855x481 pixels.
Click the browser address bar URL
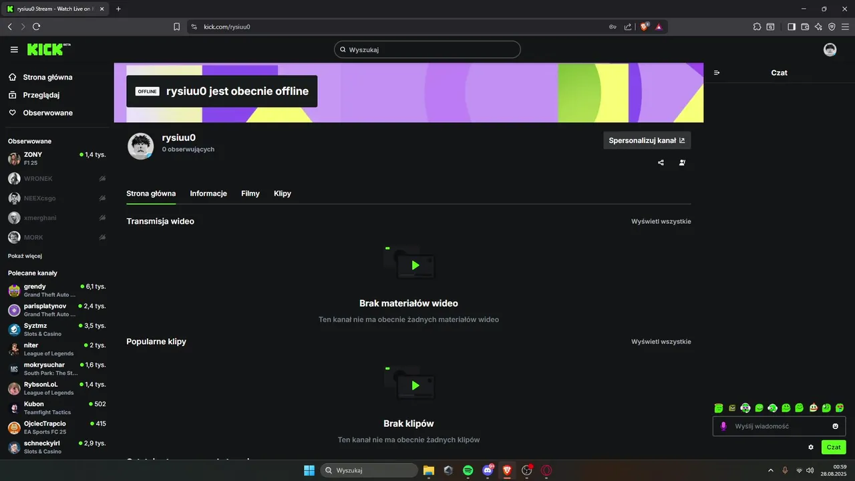coord(227,27)
